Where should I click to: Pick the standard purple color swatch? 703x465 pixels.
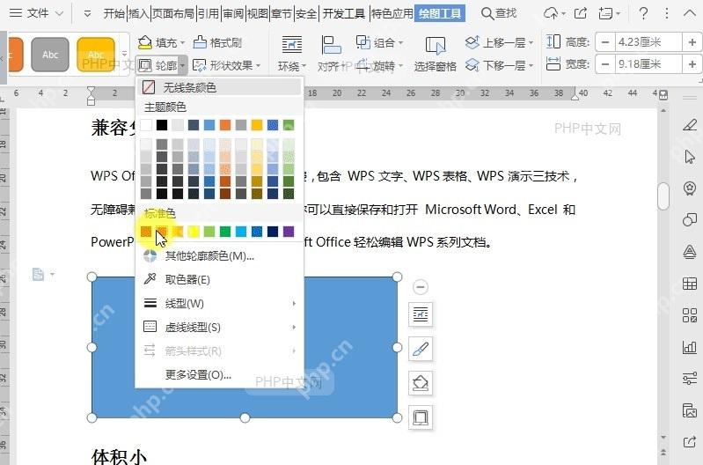tap(289, 232)
